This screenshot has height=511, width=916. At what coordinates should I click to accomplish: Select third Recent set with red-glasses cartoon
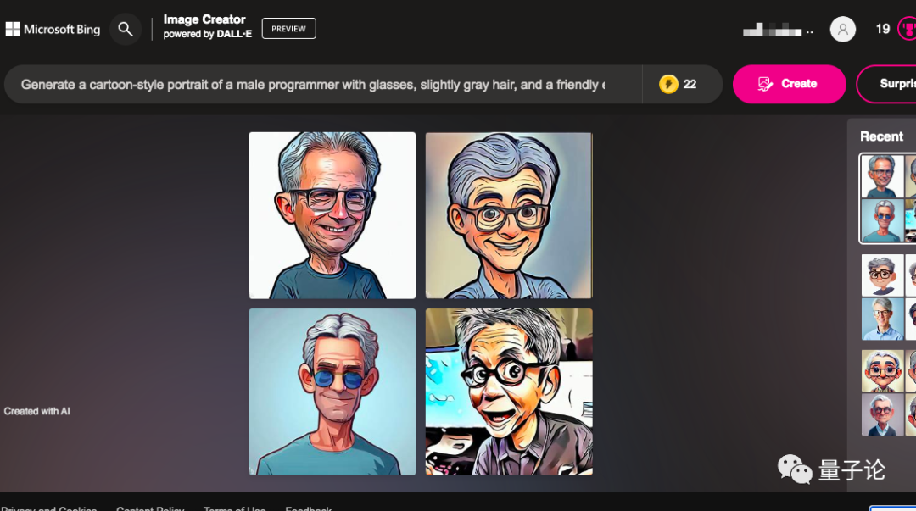coord(889,392)
